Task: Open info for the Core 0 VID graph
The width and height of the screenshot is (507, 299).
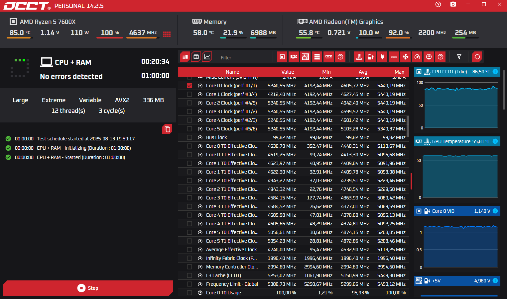Action: pos(495,211)
